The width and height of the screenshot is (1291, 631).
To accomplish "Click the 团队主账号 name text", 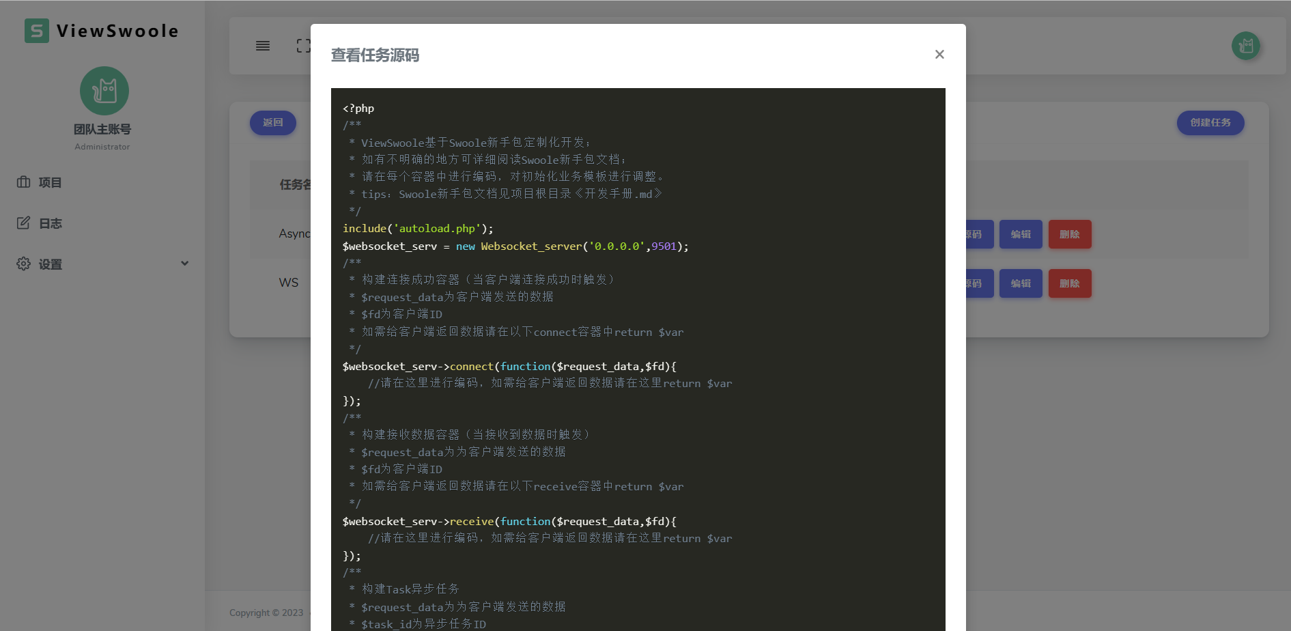I will (102, 129).
